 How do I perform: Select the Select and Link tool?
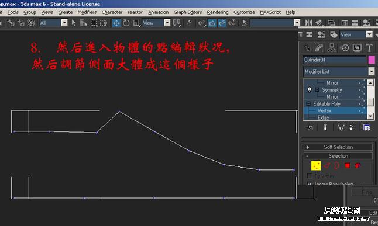[11, 23]
